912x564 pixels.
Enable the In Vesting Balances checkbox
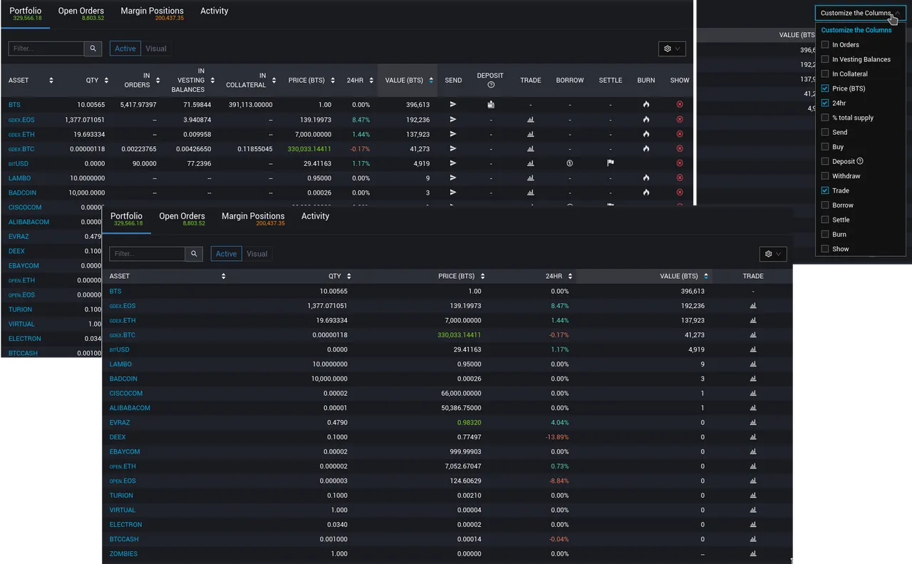(x=825, y=59)
